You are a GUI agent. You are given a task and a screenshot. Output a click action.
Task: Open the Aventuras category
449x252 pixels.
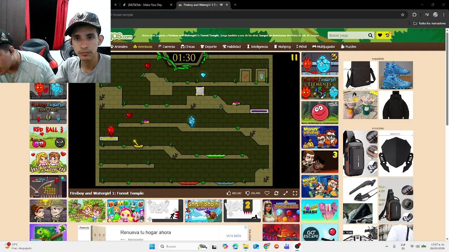[x=143, y=47]
